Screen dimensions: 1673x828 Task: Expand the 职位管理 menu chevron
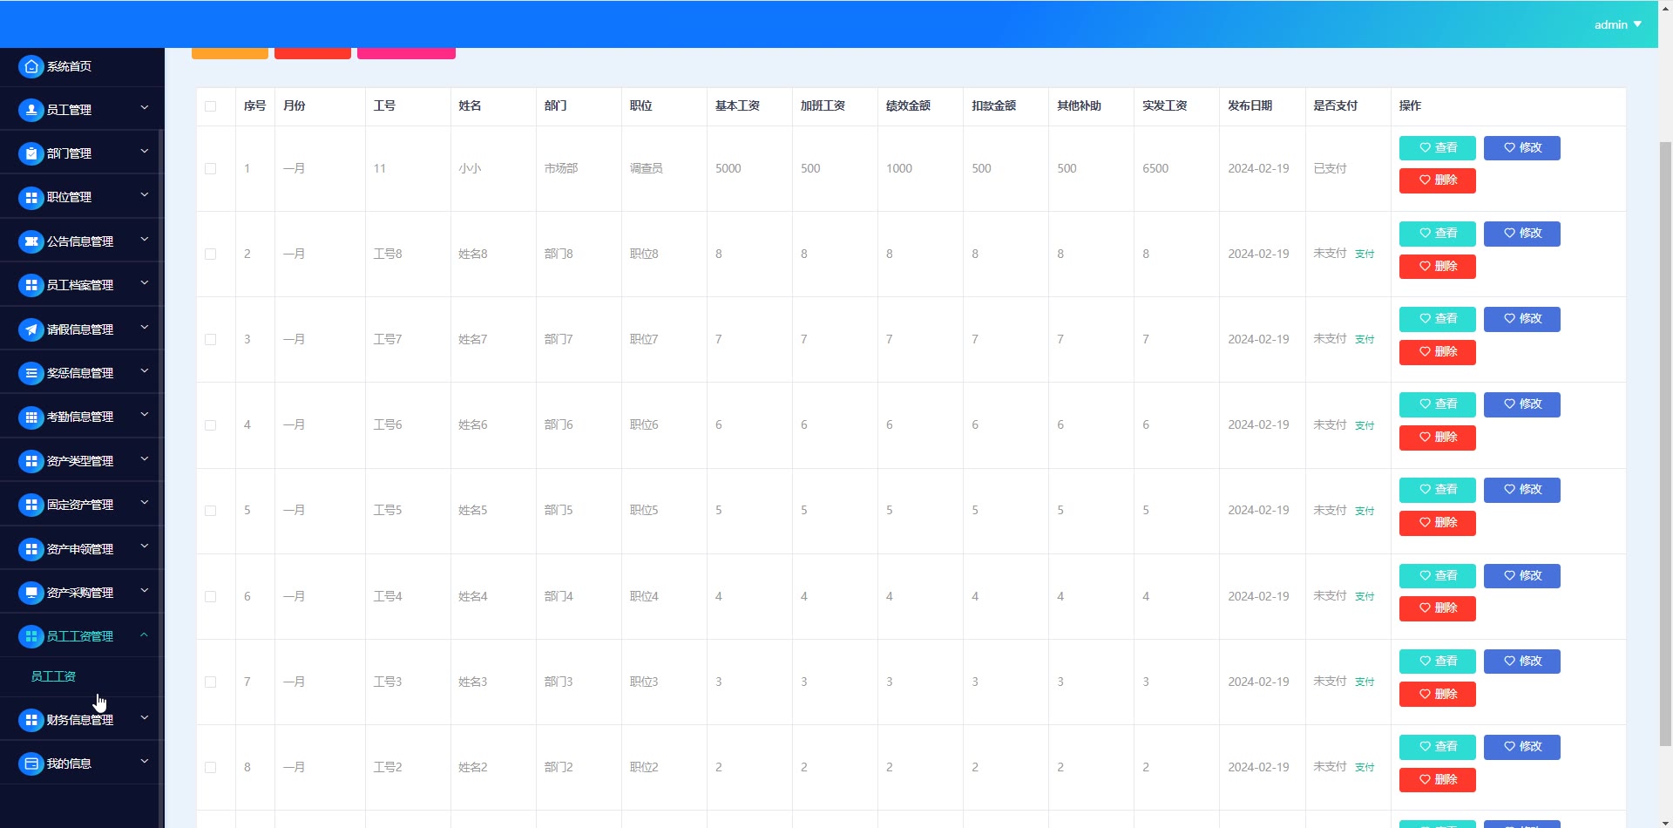click(x=145, y=195)
